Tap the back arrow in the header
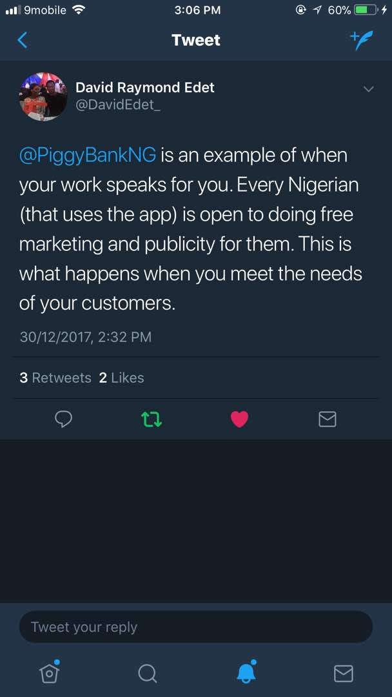The height and width of the screenshot is (697, 392). [x=23, y=41]
